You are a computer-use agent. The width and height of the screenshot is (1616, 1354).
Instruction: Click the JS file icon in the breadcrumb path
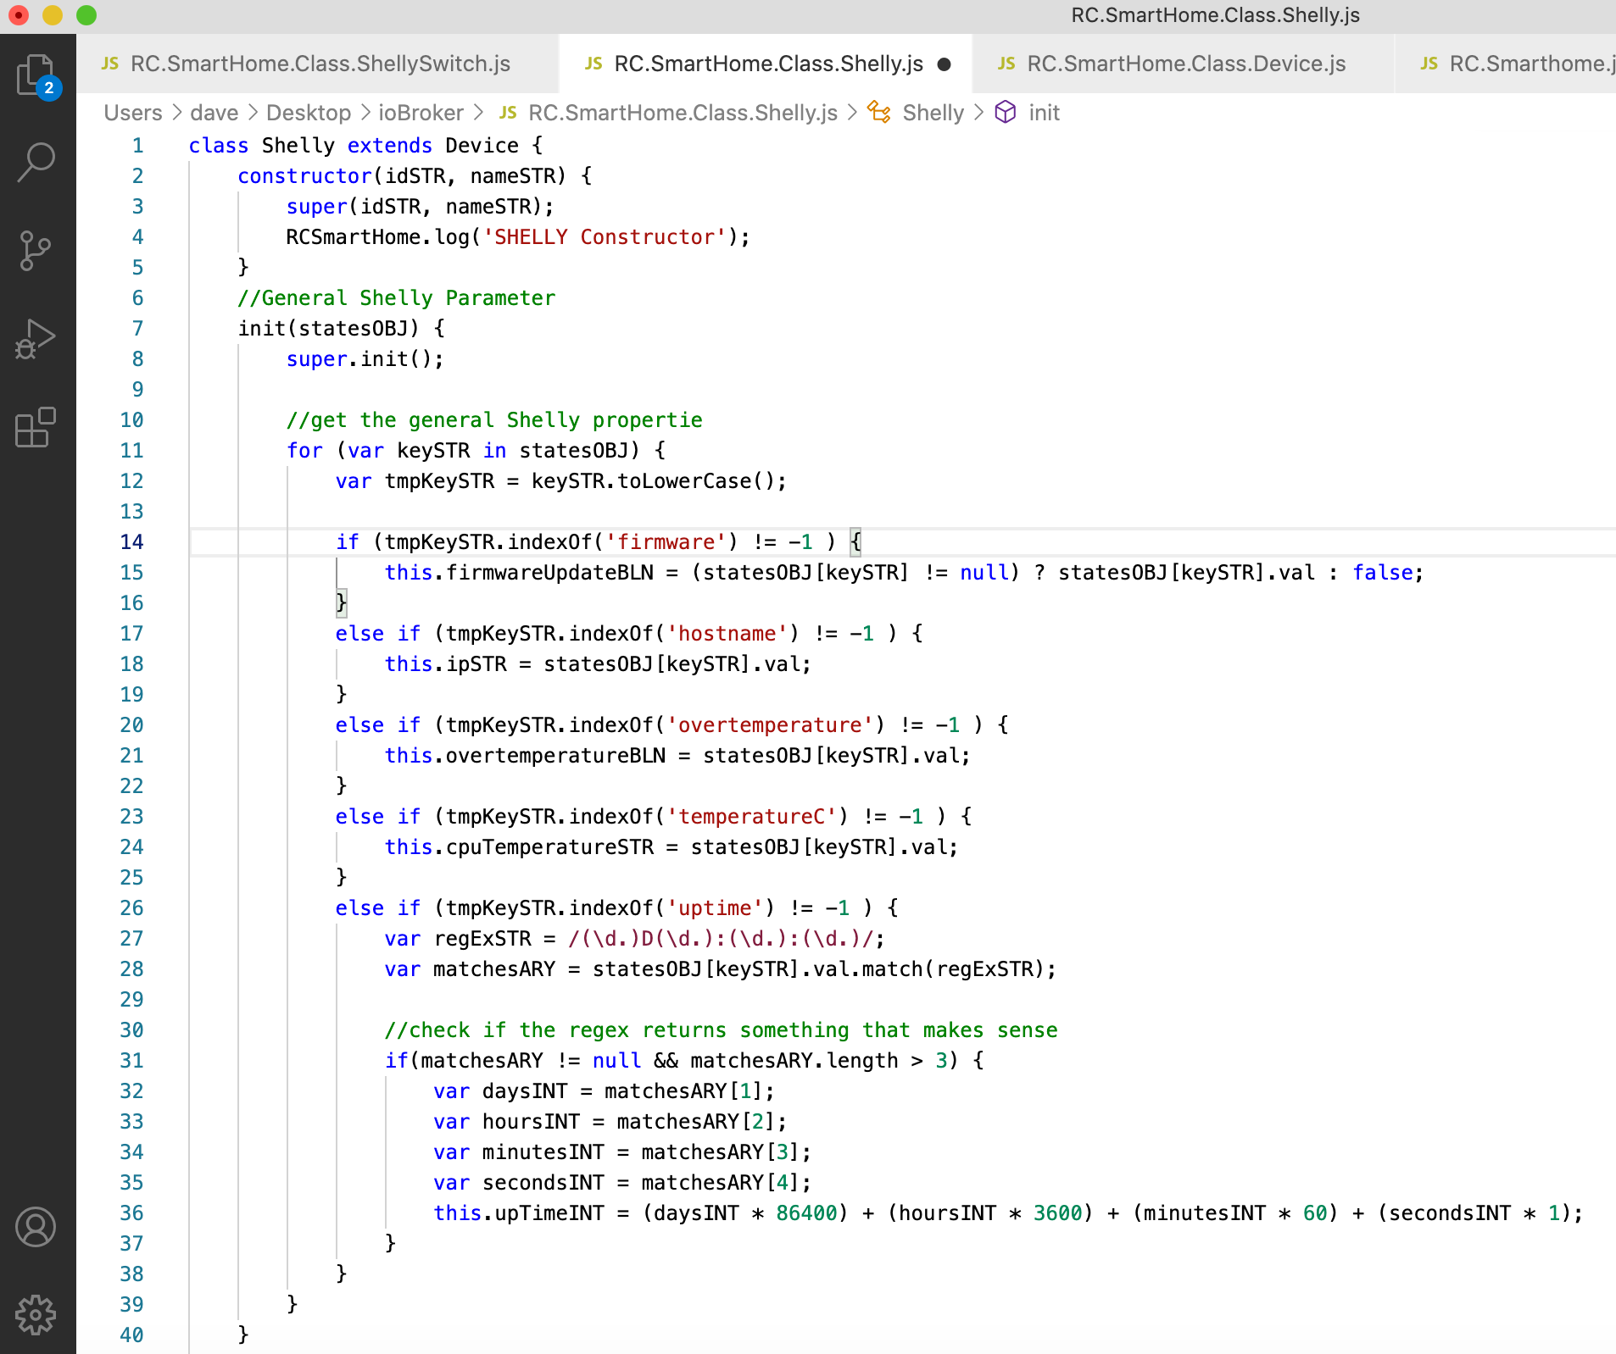[509, 113]
